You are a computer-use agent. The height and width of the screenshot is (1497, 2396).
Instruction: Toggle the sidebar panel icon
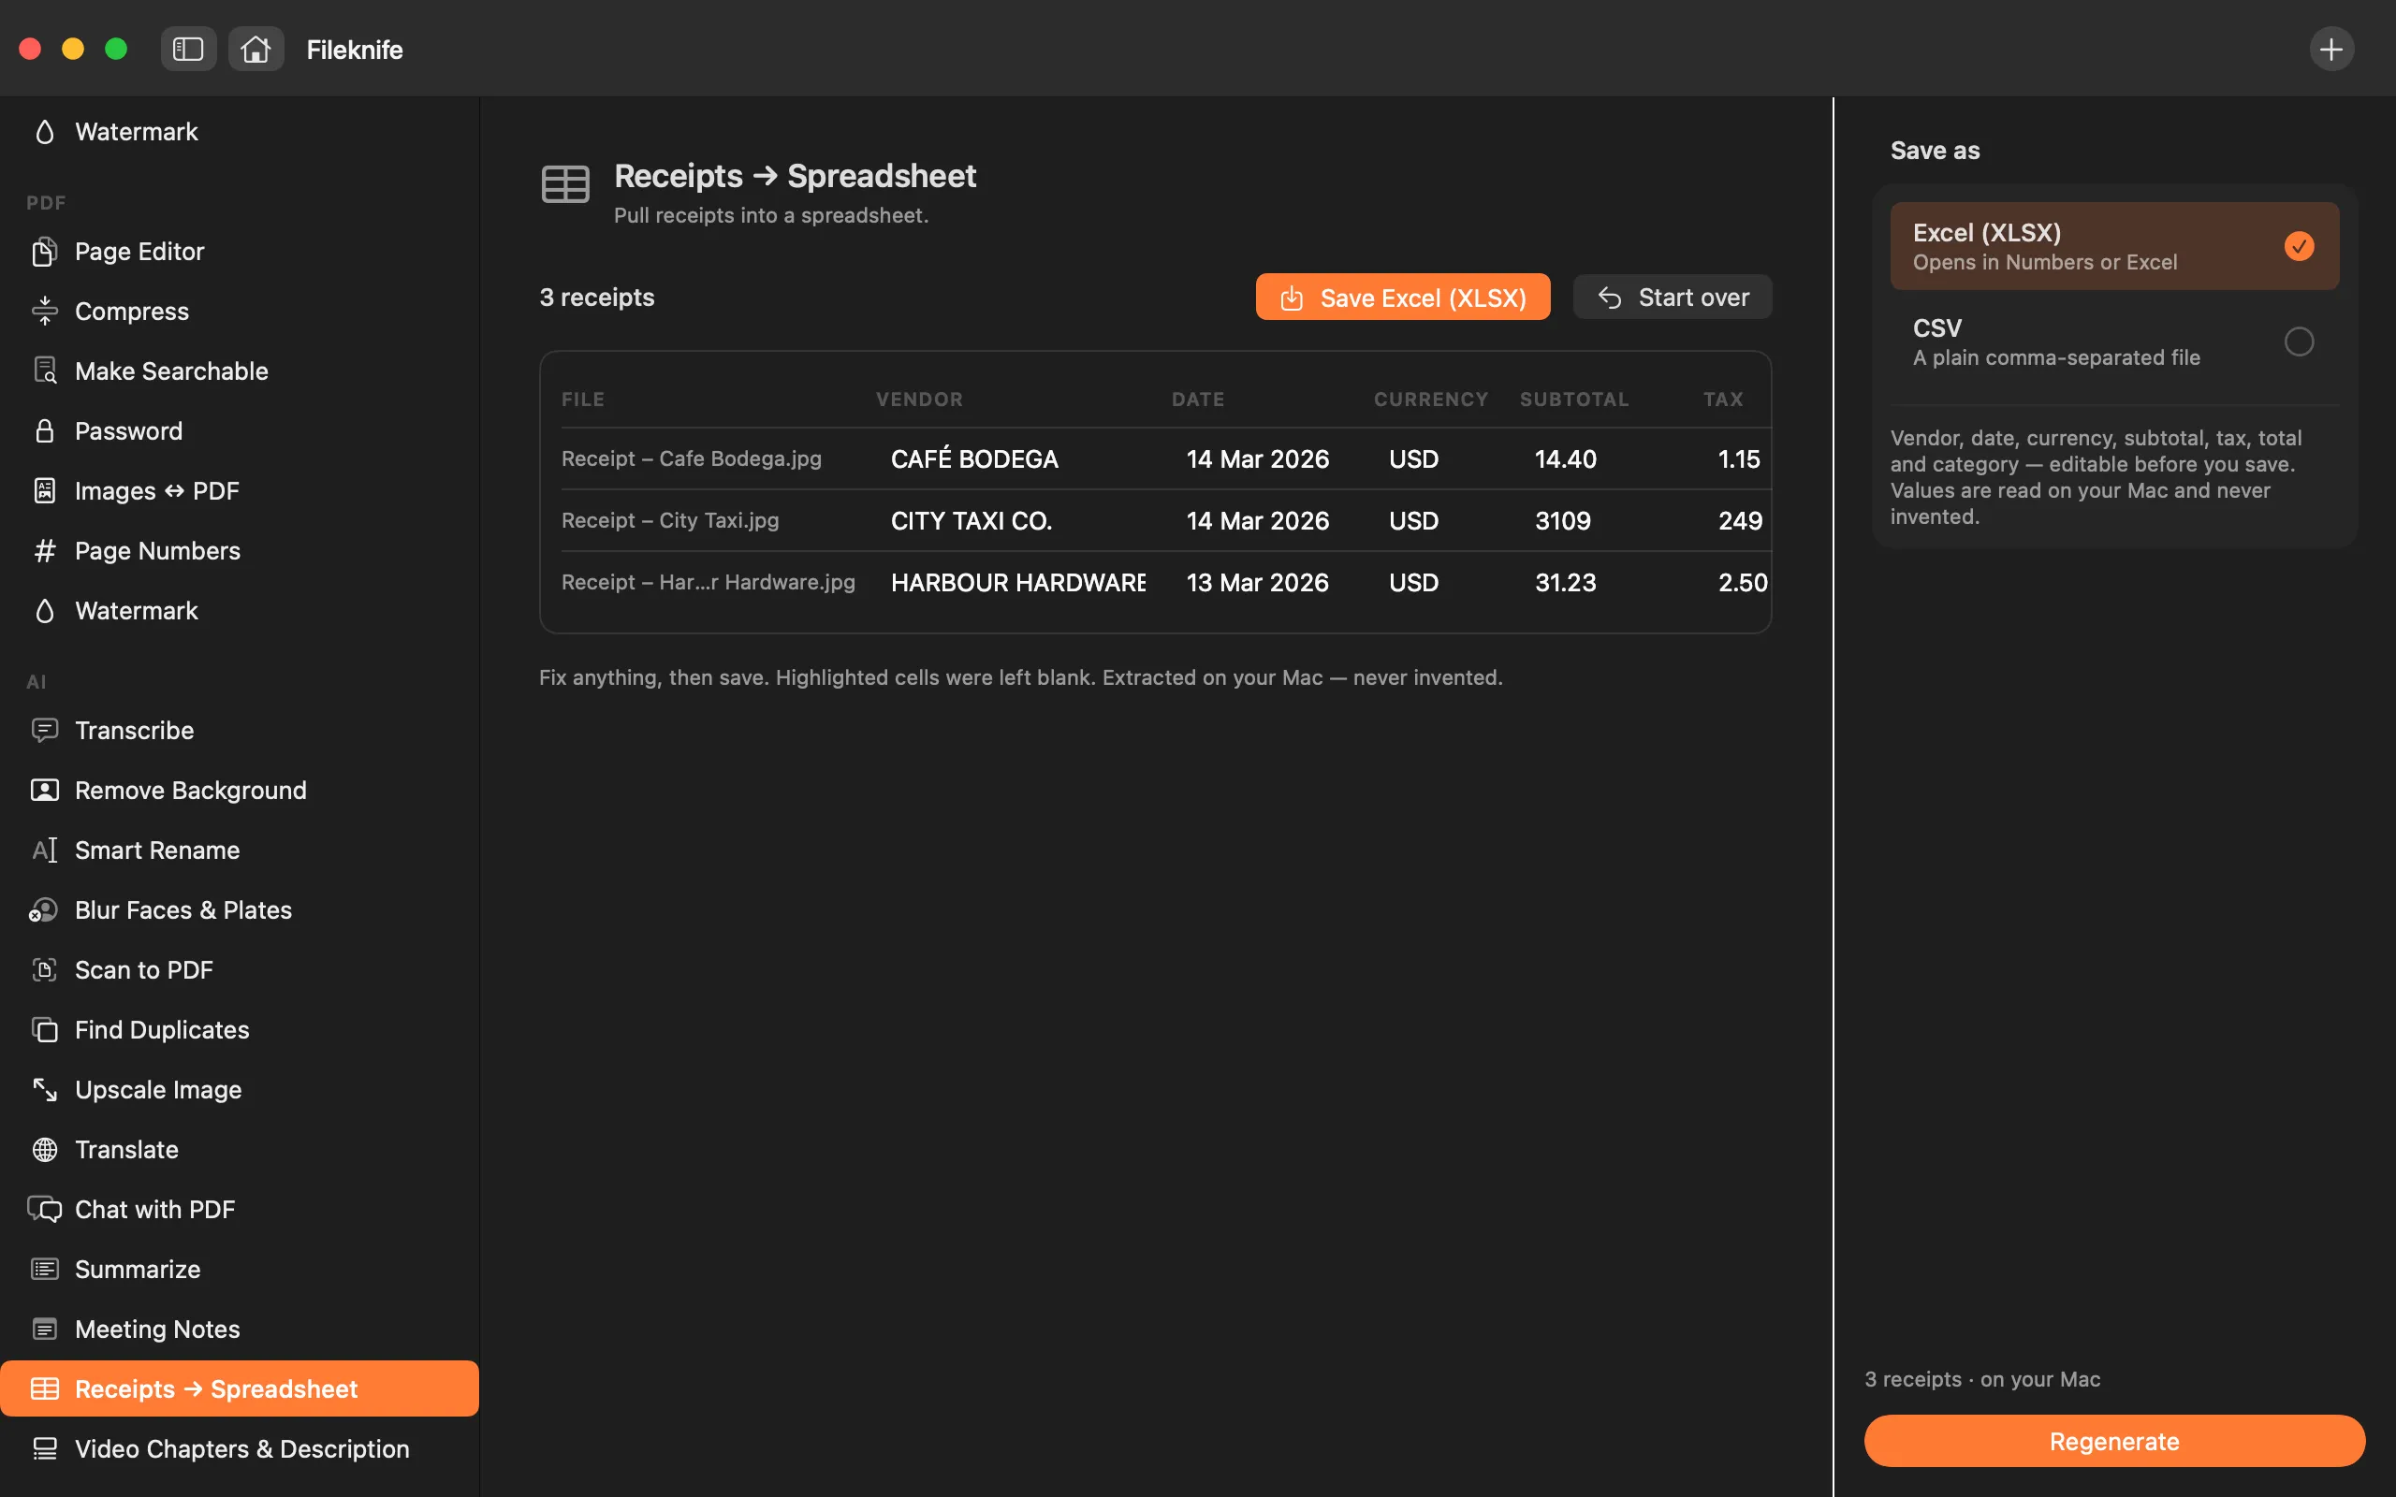click(x=188, y=49)
